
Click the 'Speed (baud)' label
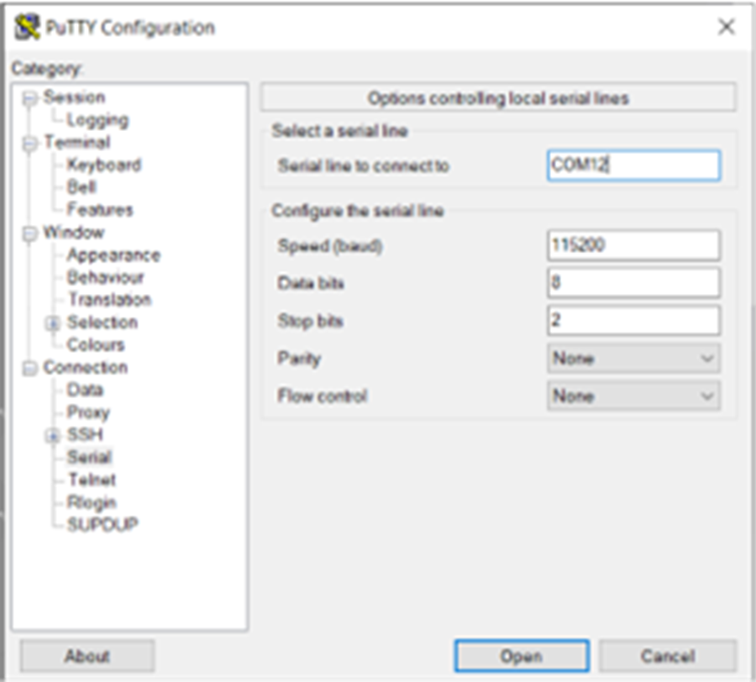(330, 246)
